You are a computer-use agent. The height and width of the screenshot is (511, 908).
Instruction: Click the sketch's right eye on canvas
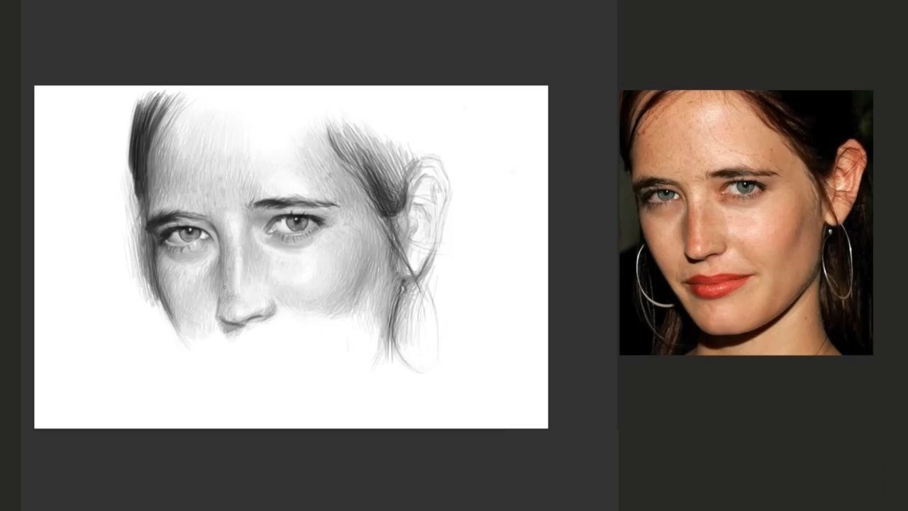coord(295,224)
